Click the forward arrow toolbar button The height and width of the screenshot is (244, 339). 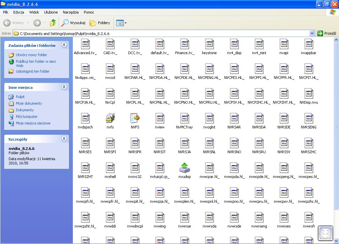[x=37, y=23]
